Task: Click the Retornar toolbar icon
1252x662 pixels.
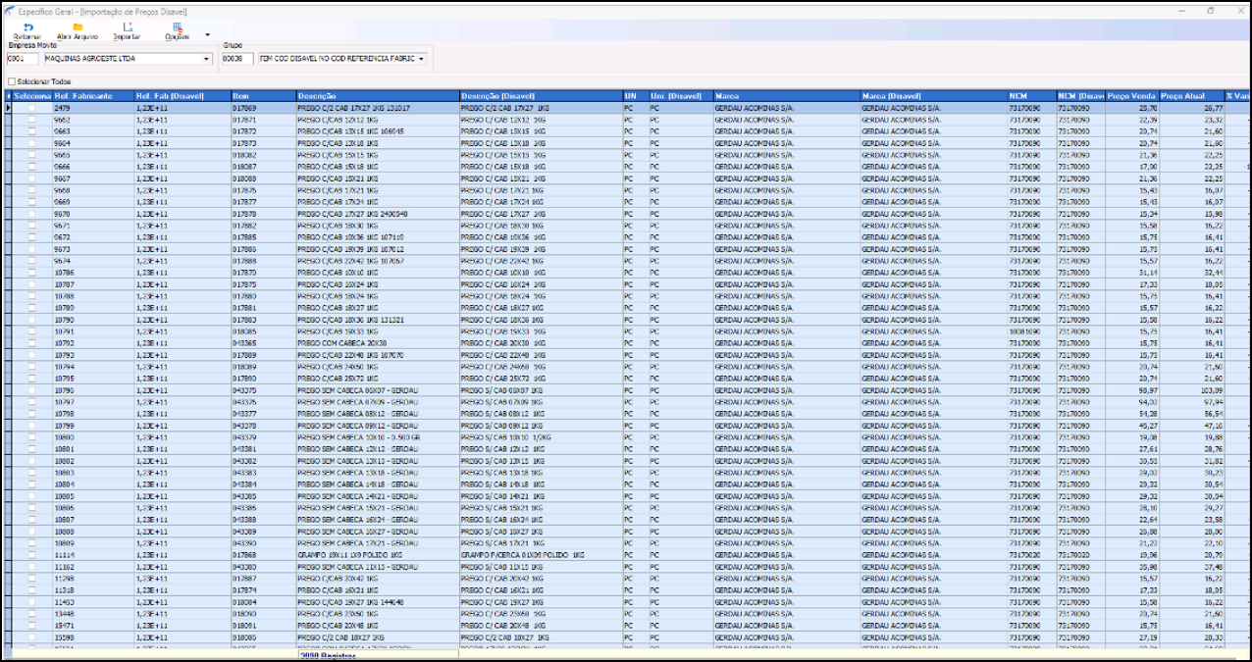Action: (x=27, y=31)
